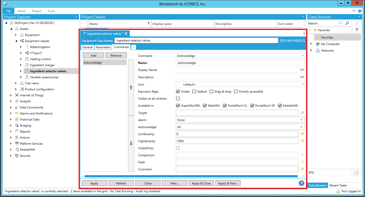Click the horizontal scrollbar in the form
The width and height of the screenshot is (365, 197).
click(191, 176)
